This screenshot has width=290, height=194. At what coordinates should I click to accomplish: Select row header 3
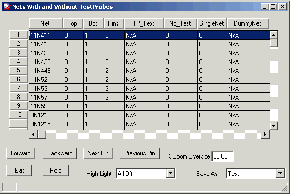pos(18,53)
